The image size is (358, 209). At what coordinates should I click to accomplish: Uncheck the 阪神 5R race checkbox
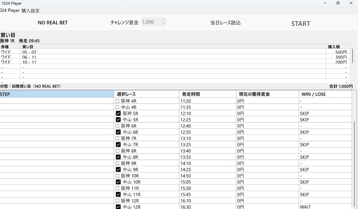coord(118,113)
